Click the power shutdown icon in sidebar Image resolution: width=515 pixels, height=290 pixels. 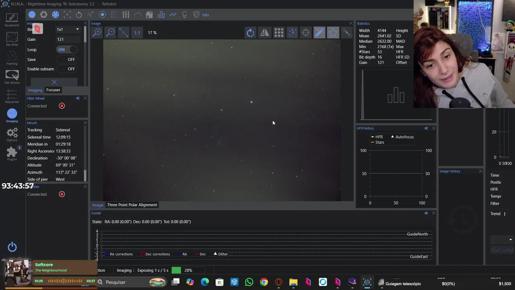(x=12, y=246)
